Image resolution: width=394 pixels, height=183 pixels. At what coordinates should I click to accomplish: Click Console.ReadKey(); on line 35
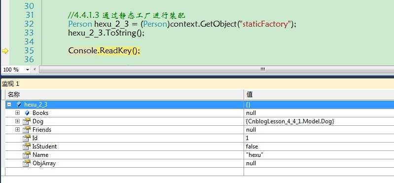[104, 51]
